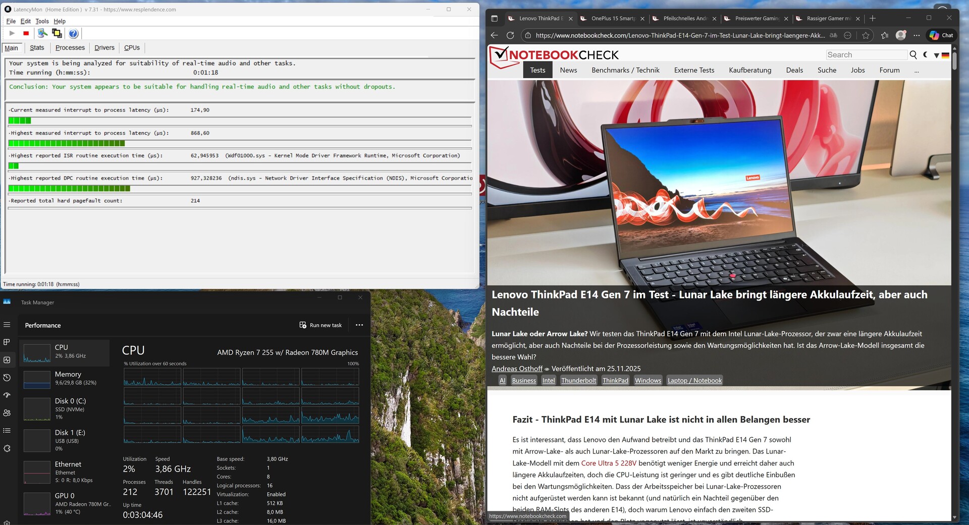The image size is (969, 525).
Task: Open Andreas Osthoff author link
Action: pyautogui.click(x=517, y=369)
